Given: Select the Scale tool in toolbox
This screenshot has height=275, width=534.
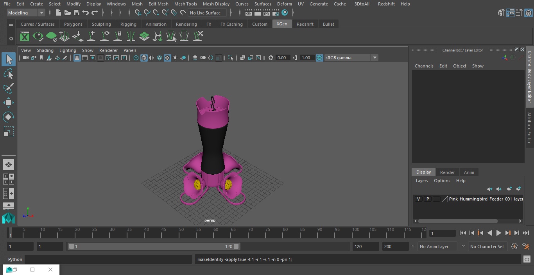Looking at the screenshot, I should click(x=9, y=131).
